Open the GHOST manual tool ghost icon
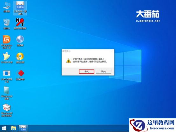 [7, 58]
